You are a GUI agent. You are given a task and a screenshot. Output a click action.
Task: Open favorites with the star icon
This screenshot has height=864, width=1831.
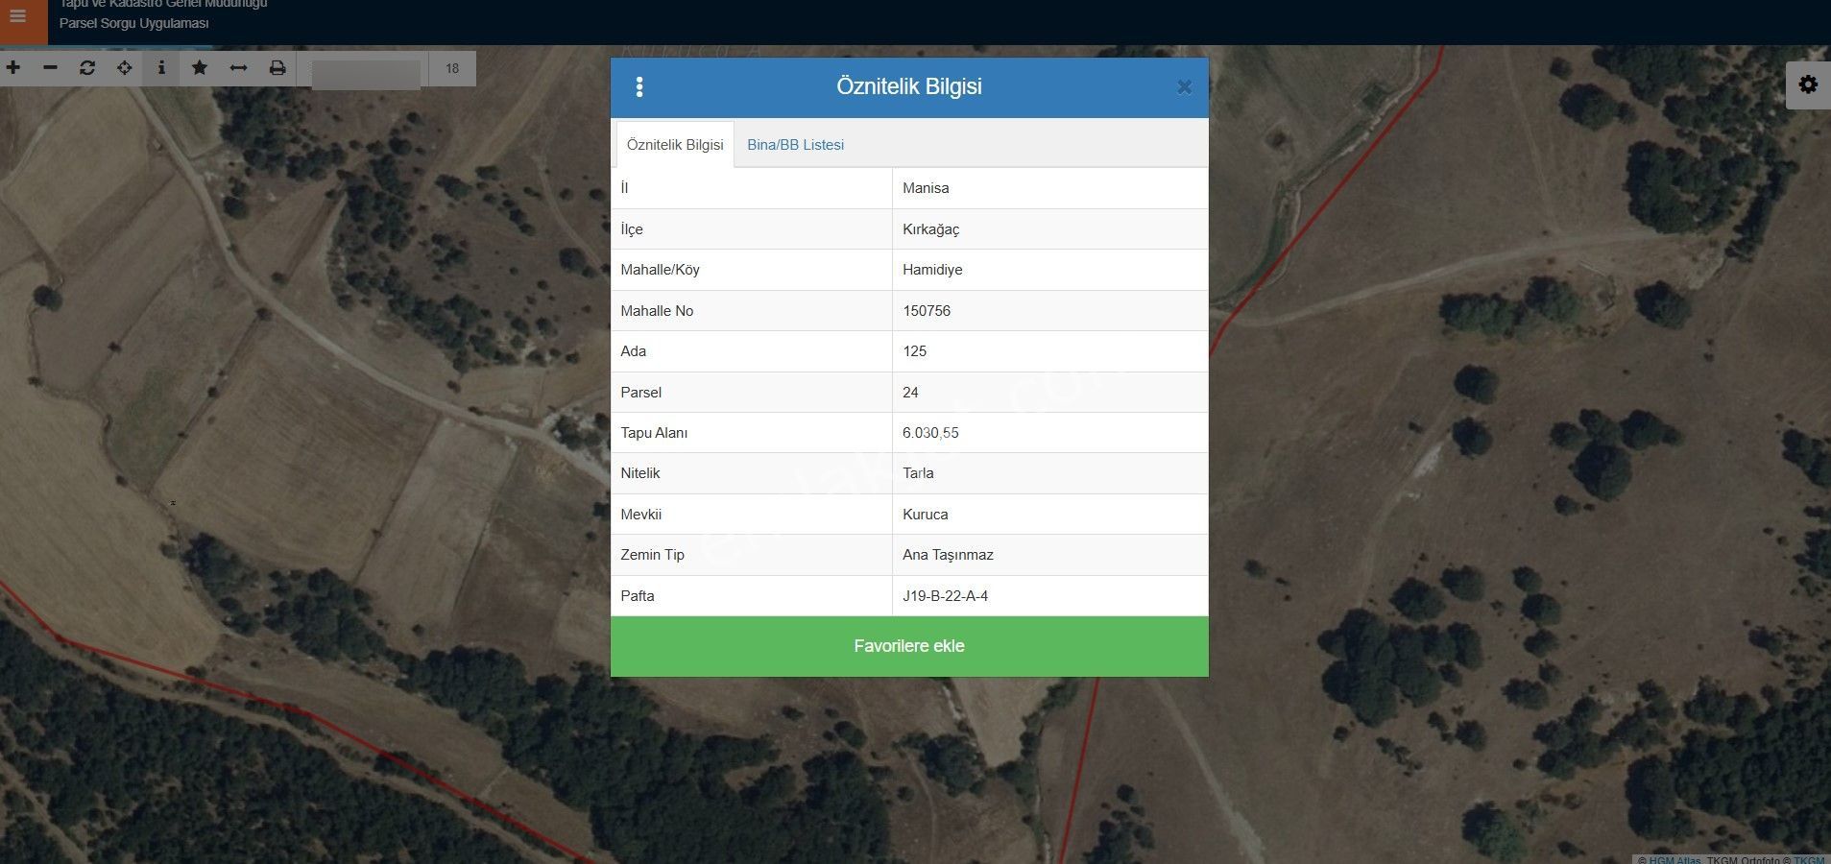click(x=200, y=68)
